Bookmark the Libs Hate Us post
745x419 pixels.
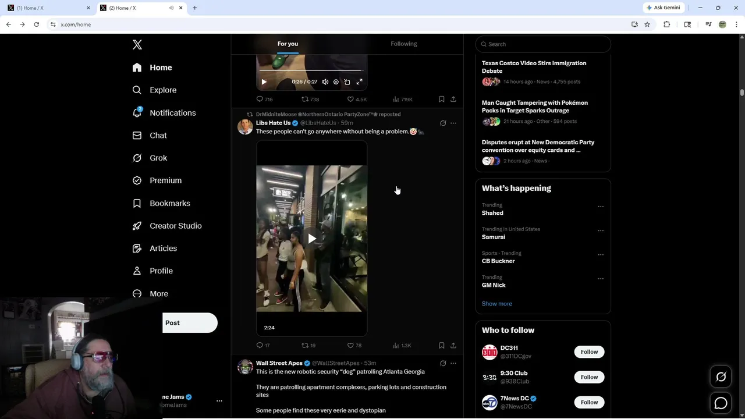442,346
